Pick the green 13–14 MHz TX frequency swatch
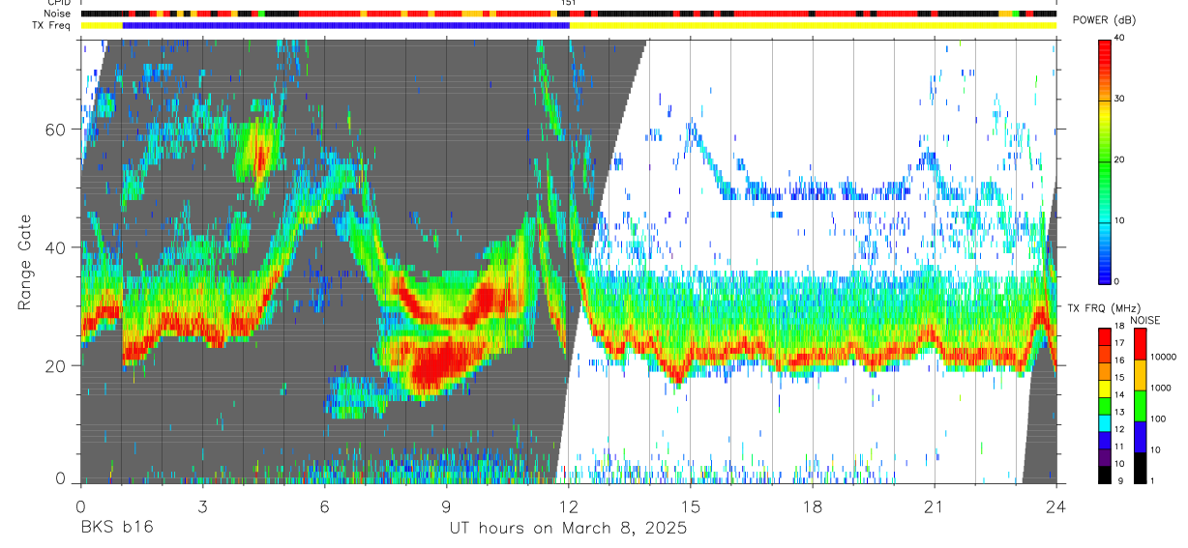This screenshot has height=548, width=1188. tap(1106, 405)
